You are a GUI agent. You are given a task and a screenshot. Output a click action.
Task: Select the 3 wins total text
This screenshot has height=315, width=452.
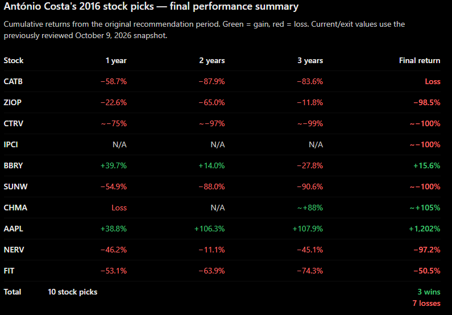pos(429,292)
